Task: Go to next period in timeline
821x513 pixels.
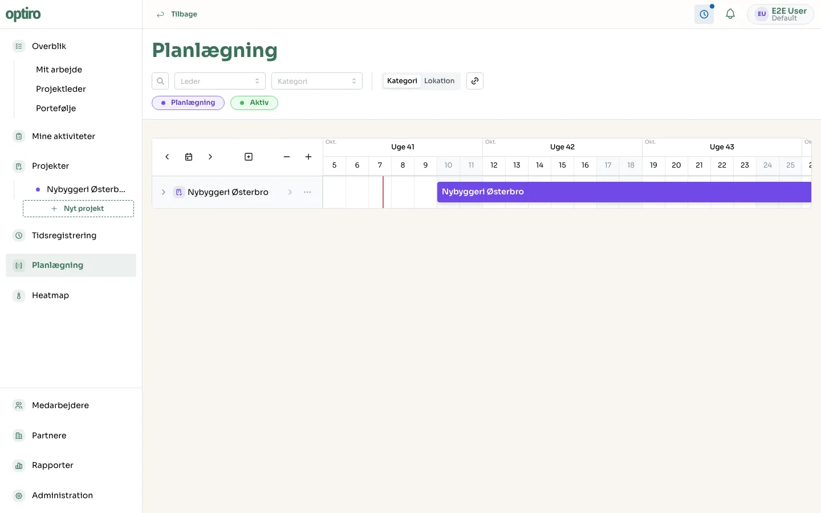Action: [210, 157]
